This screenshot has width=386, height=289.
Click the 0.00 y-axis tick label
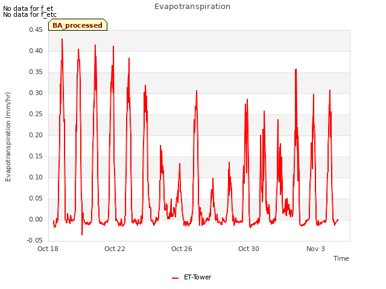click(36, 219)
